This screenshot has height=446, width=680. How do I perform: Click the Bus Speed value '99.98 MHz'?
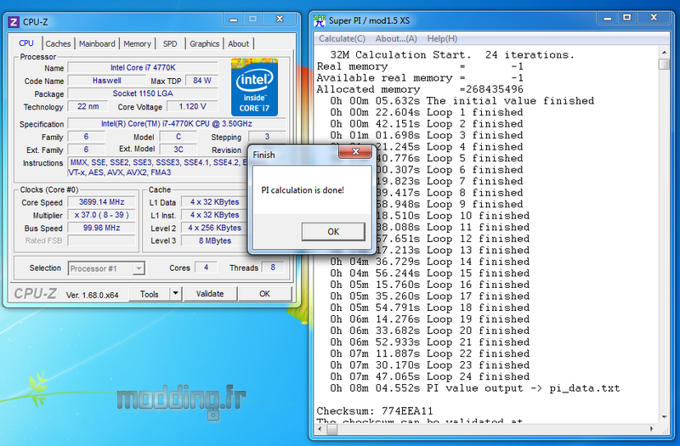click(x=101, y=228)
